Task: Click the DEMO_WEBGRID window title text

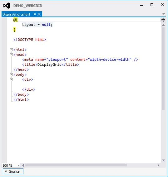Action: point(28,6)
